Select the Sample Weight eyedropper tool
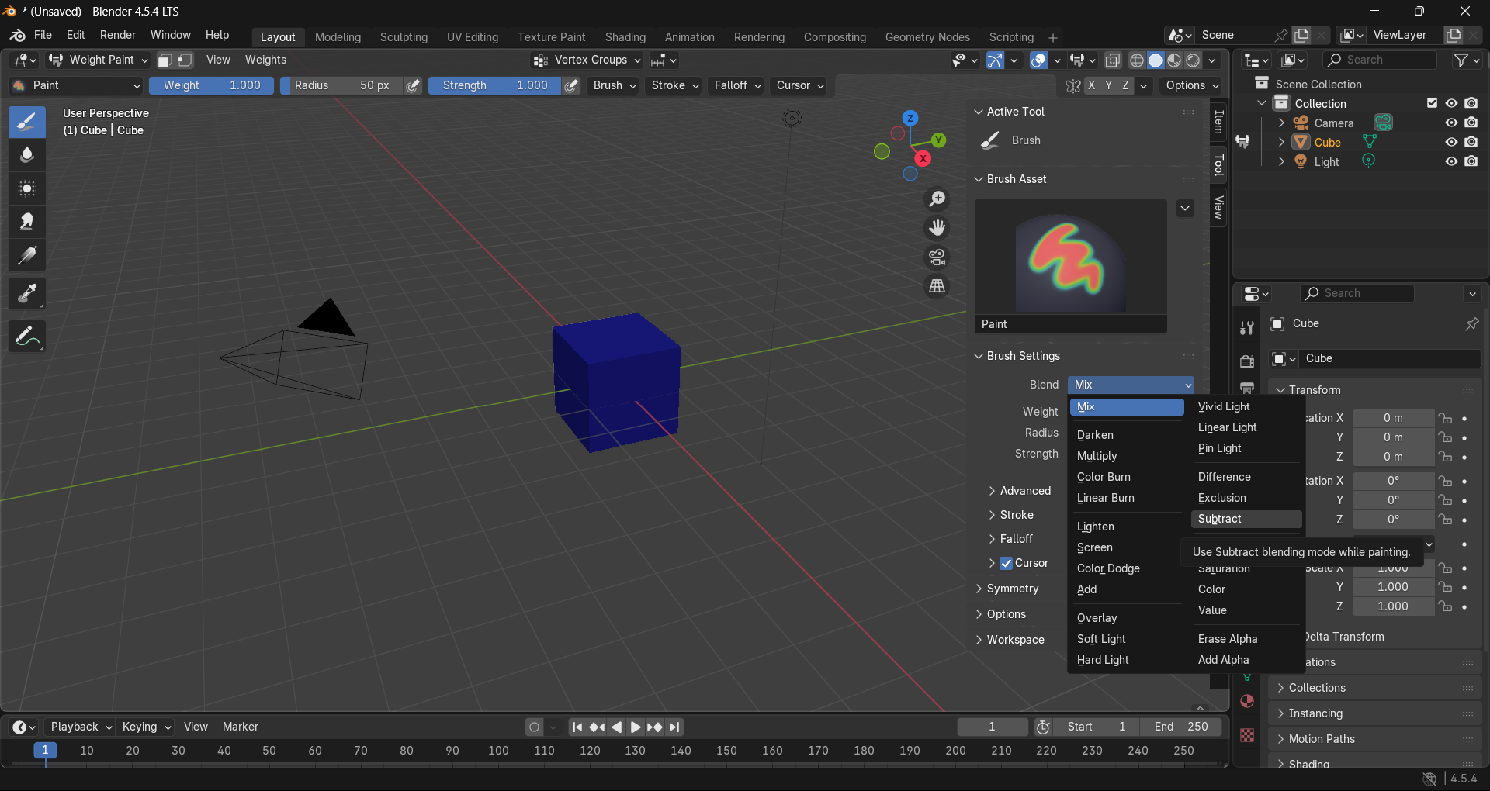Screen dimensions: 1490x791 (x=27, y=294)
